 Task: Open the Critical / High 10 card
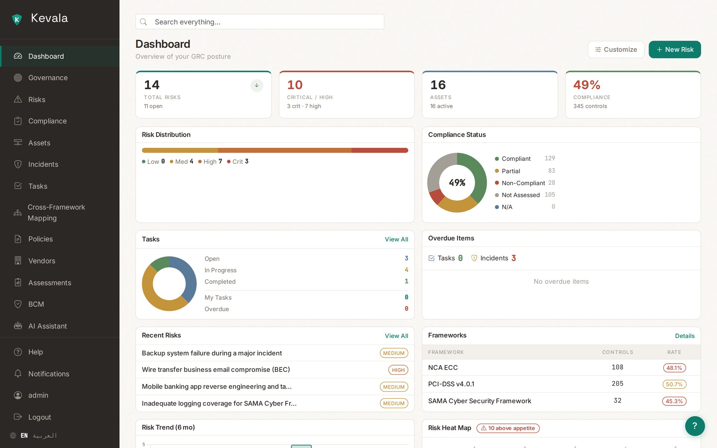347,95
